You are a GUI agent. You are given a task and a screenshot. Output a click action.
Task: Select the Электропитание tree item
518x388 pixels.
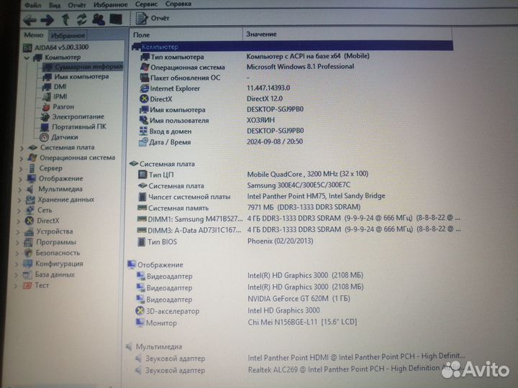tap(73, 116)
